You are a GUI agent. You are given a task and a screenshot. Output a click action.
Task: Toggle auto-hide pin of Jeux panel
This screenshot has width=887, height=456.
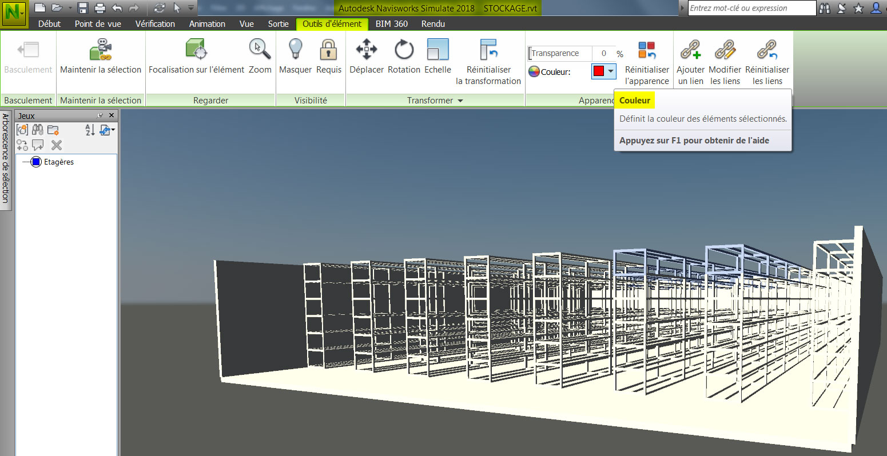tap(101, 115)
